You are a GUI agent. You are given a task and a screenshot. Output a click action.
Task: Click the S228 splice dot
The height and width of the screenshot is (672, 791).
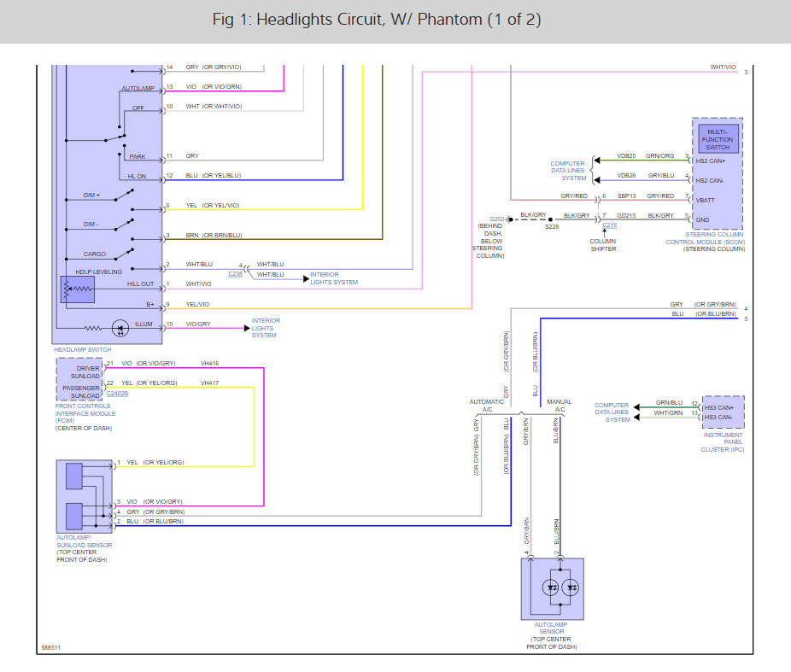(x=550, y=219)
